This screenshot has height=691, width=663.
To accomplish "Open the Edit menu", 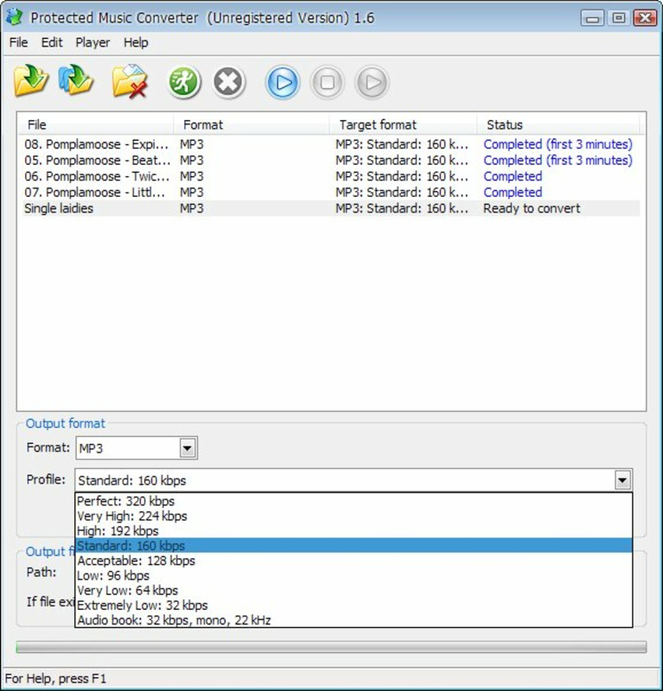I will point(52,42).
